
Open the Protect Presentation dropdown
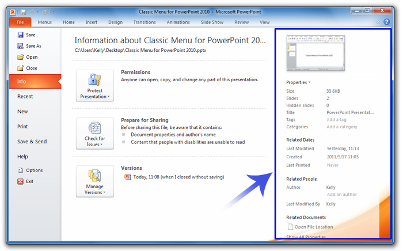[x=95, y=86]
